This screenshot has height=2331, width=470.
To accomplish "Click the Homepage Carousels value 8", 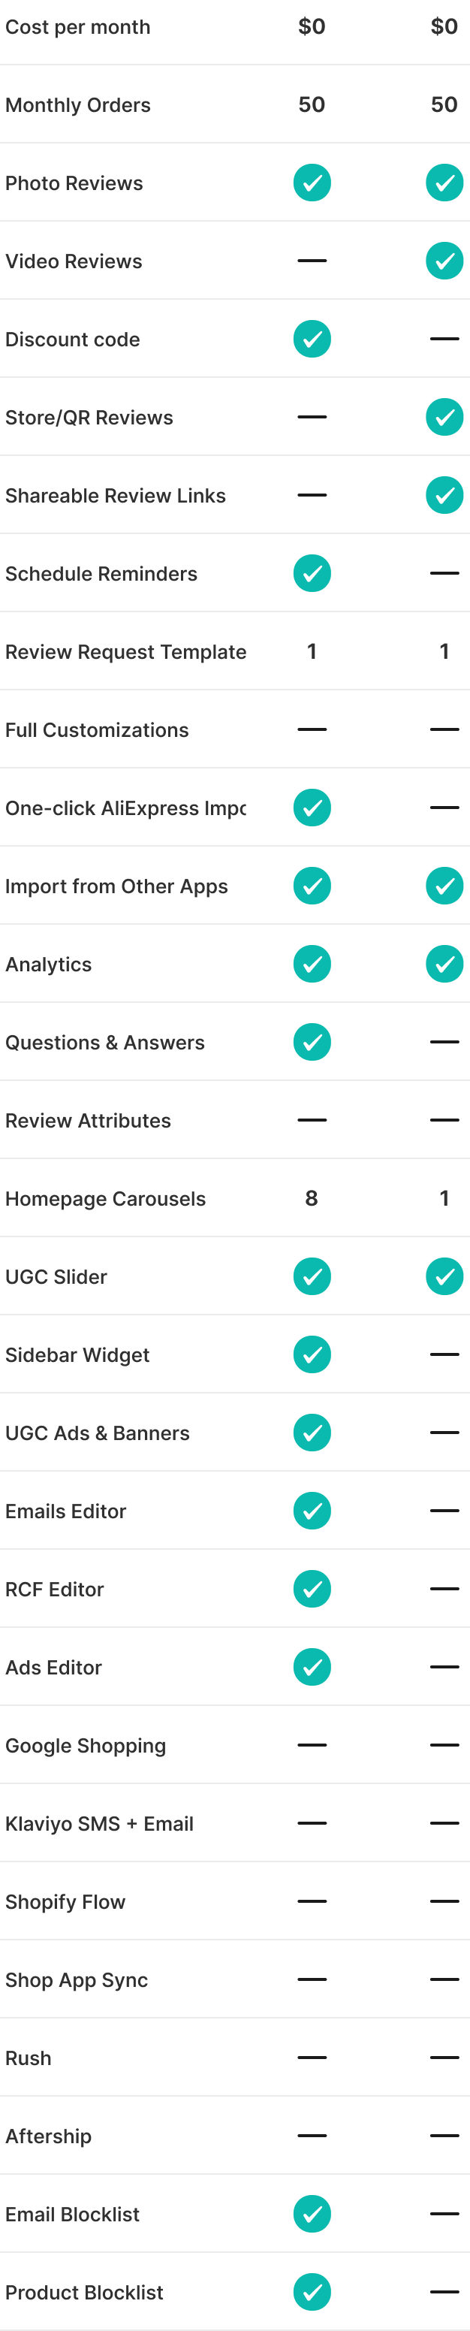I will click(312, 1198).
